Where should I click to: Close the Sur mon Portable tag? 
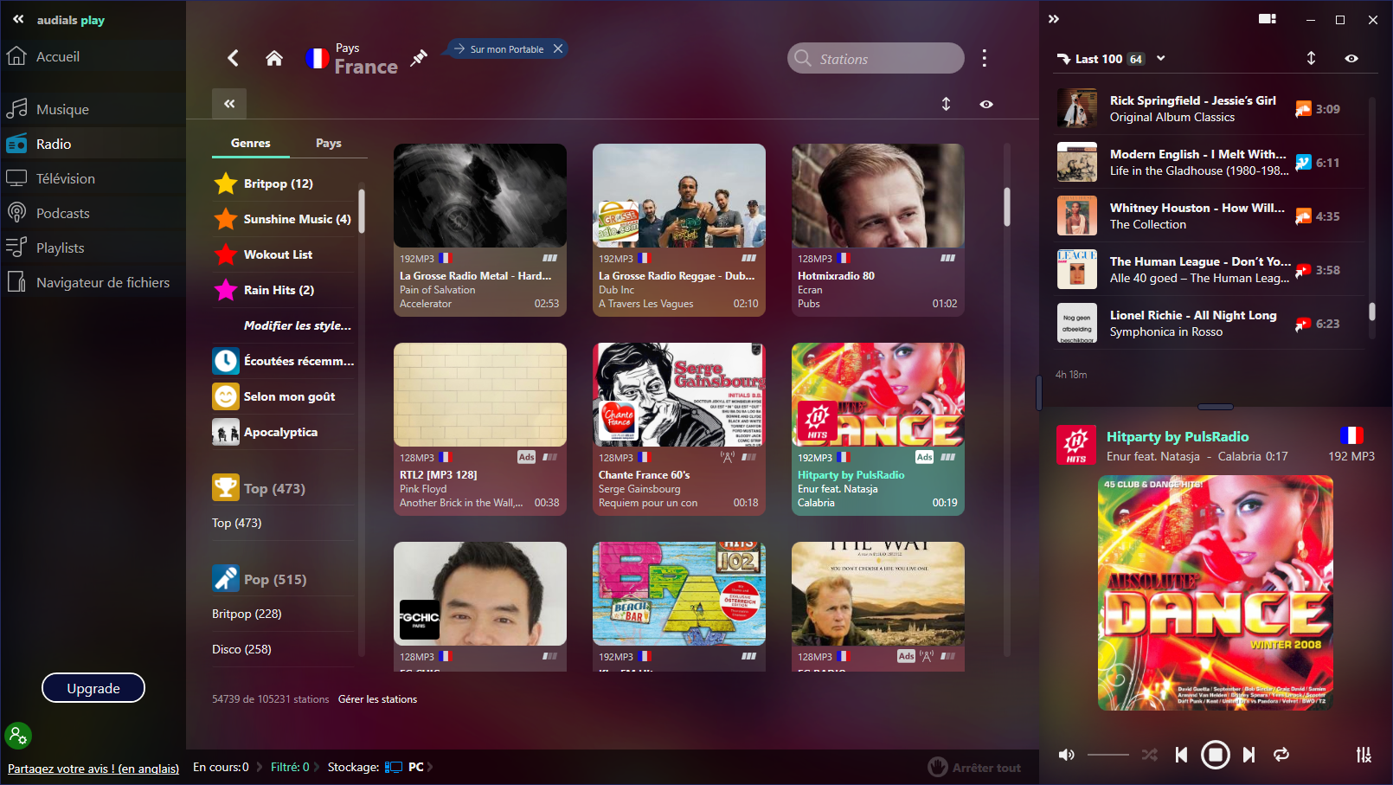click(558, 48)
